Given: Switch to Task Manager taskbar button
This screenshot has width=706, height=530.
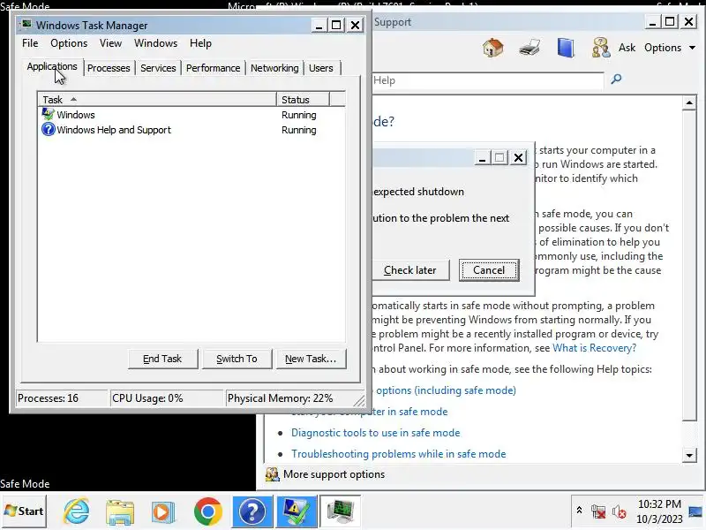Looking at the screenshot, I should (340, 511).
